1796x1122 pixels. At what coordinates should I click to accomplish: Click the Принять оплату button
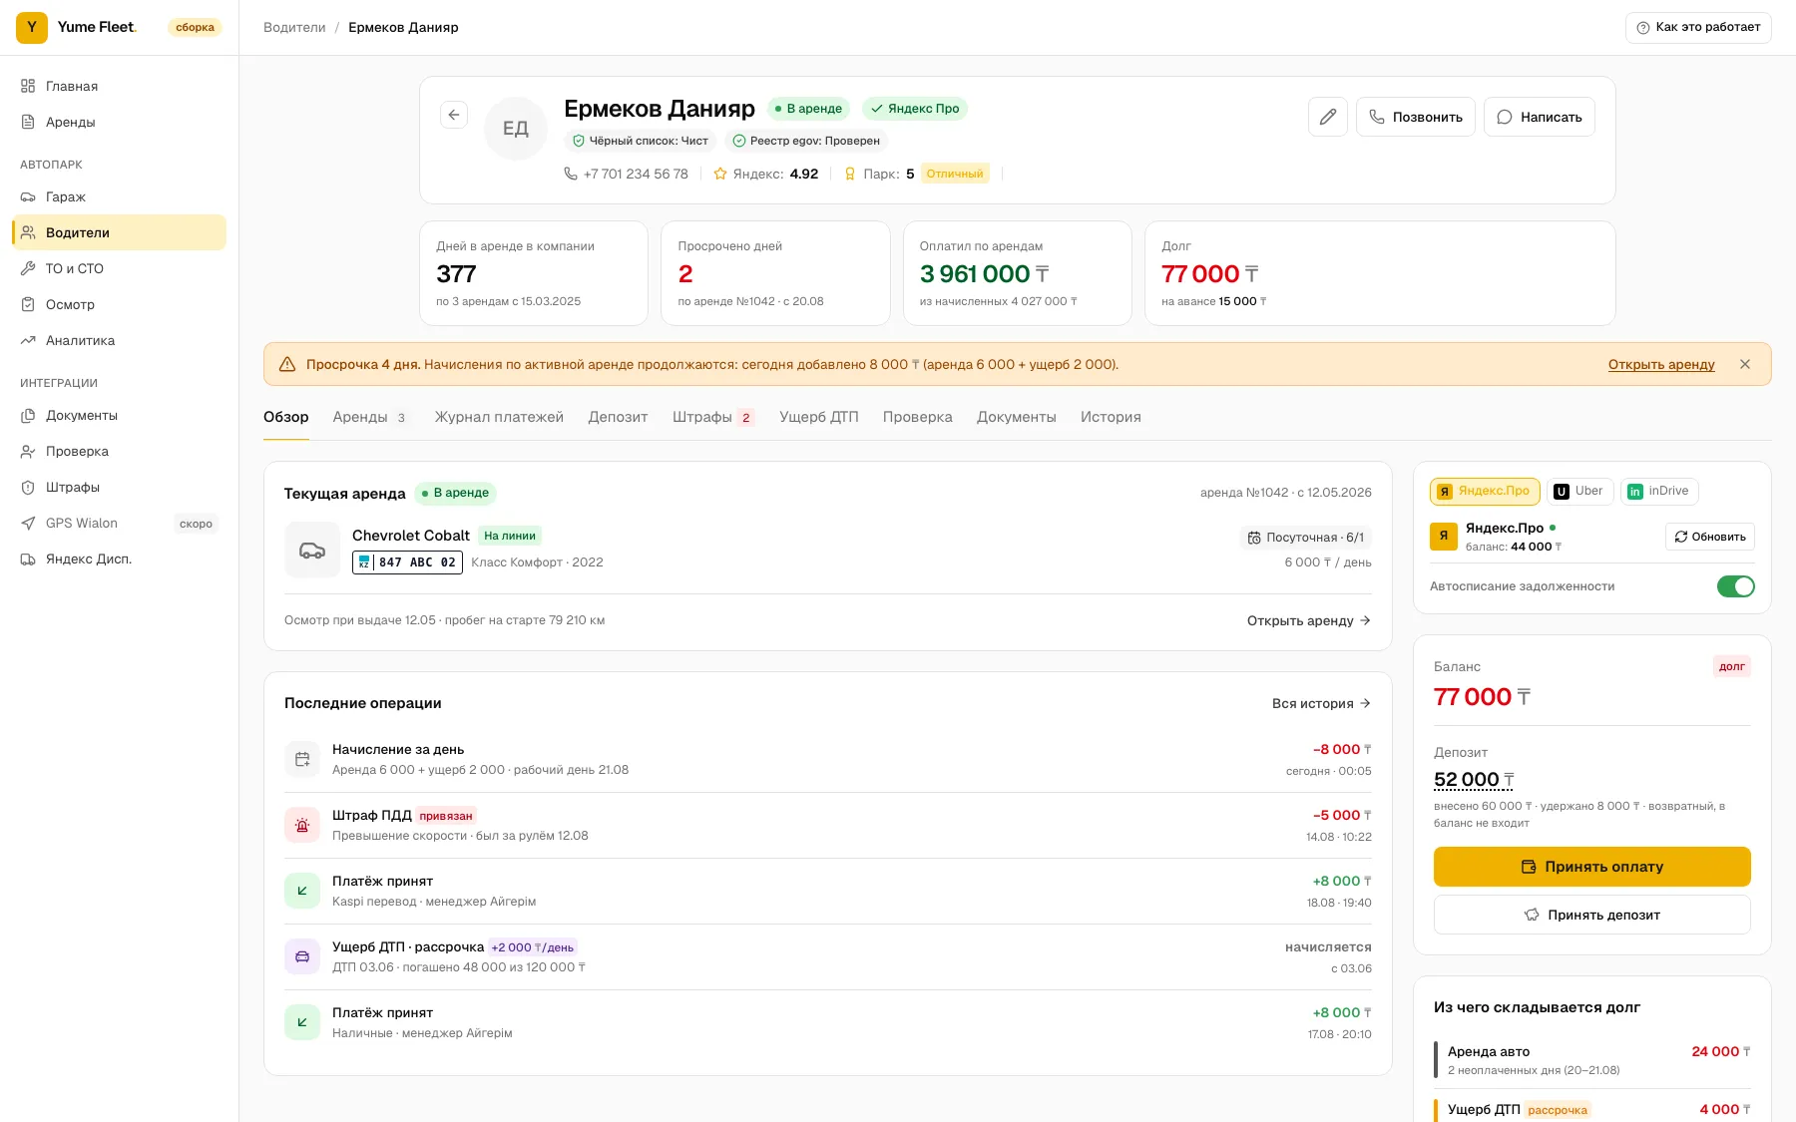[1592, 867]
